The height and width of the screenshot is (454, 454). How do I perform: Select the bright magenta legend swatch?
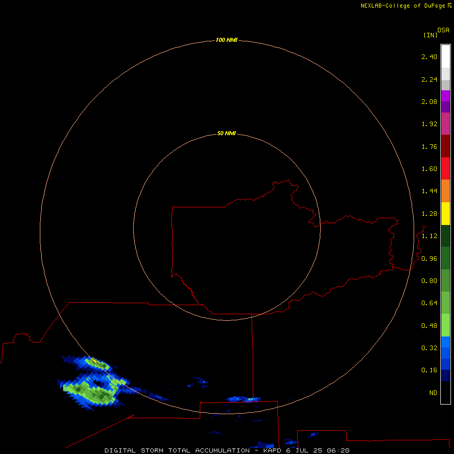445,96
